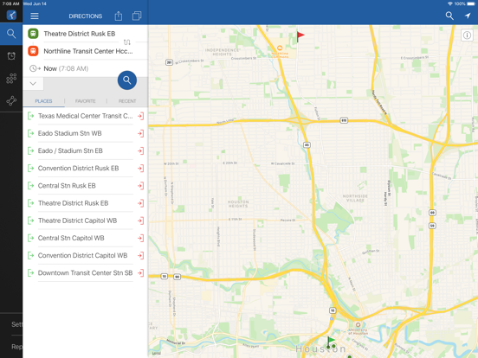Set Texas Medical Center as origin icon
Viewport: 478px width, 358px height.
pyautogui.click(x=31, y=116)
